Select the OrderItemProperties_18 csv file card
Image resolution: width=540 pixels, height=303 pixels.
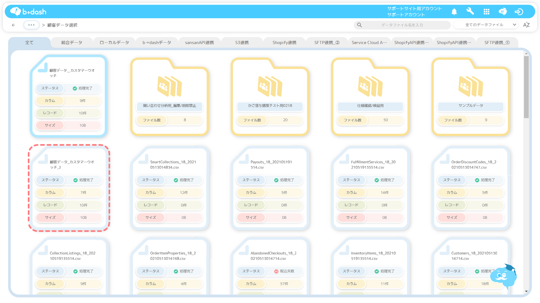pos(170,266)
